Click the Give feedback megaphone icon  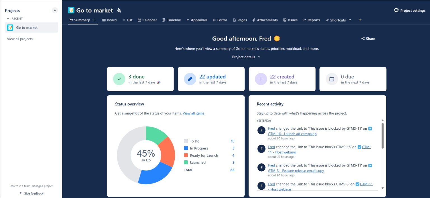pos(20,193)
